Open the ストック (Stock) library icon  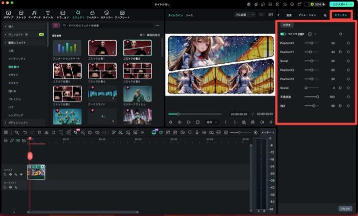[21, 14]
